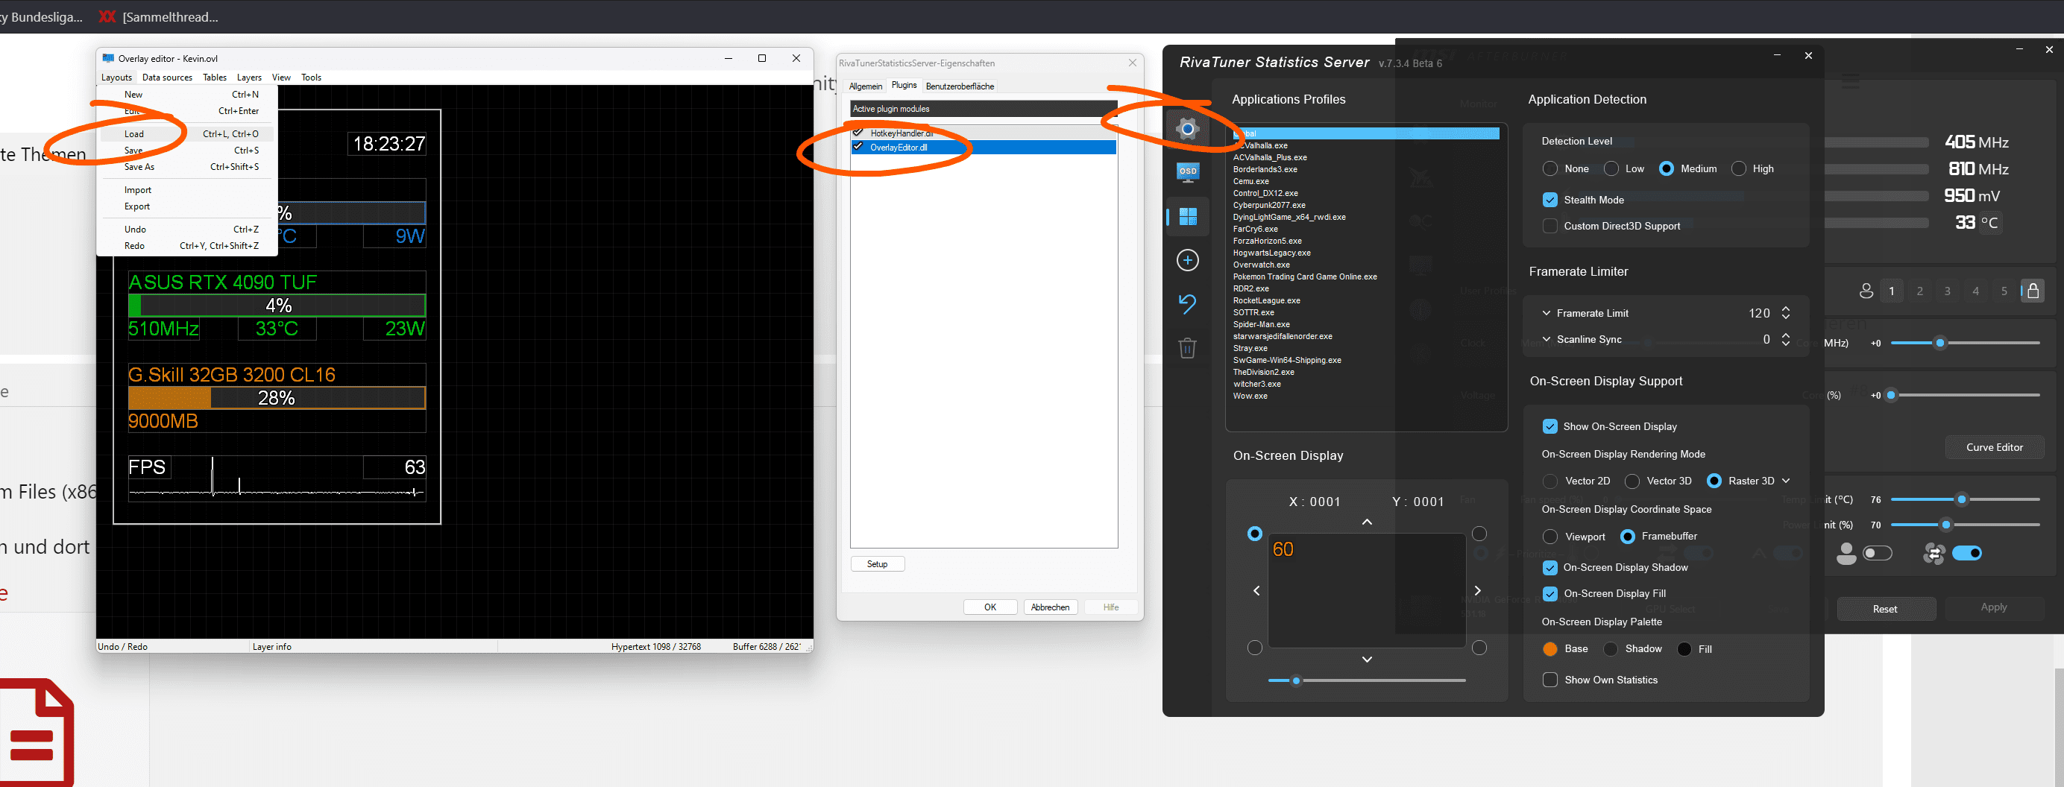Click the OSD monitor icon in RivaTuner sidebar
Image resolution: width=2064 pixels, height=787 pixels.
pyautogui.click(x=1187, y=171)
